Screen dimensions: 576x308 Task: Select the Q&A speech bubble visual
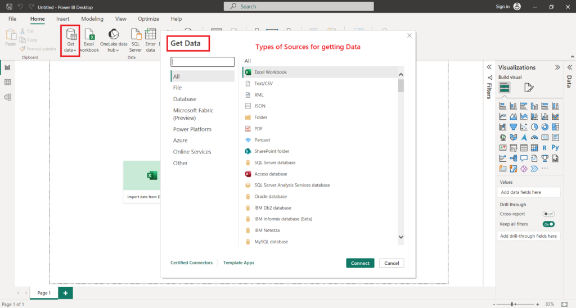click(x=524, y=158)
